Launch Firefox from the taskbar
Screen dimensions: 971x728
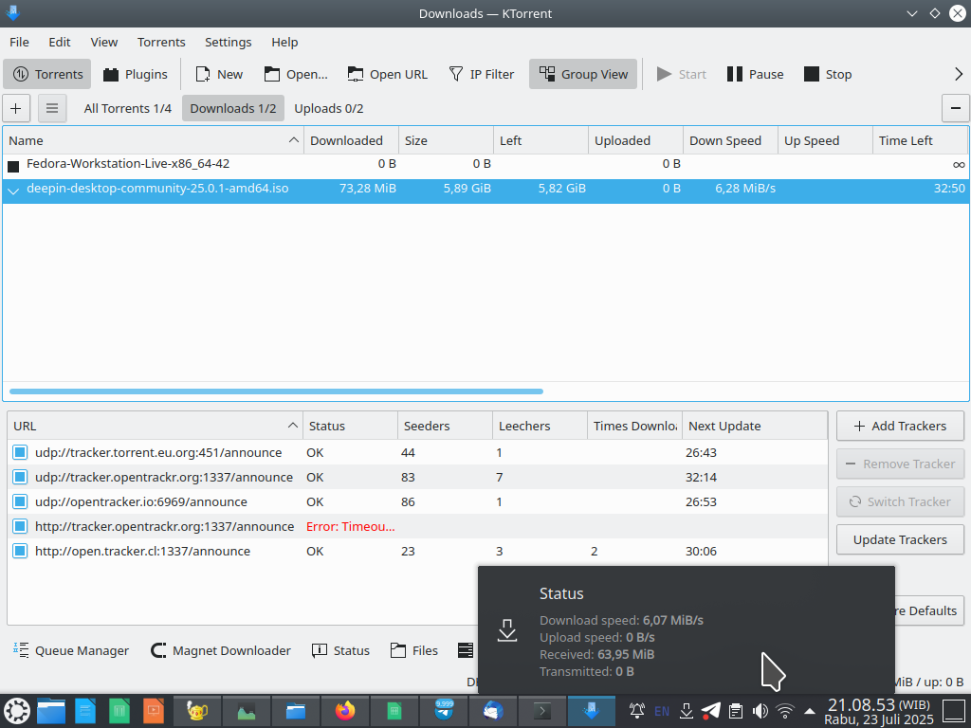coord(345,711)
